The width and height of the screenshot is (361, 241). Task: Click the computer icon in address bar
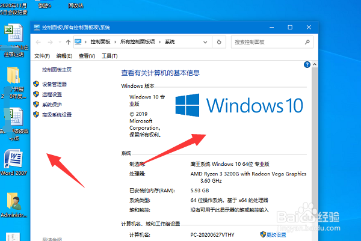(78, 42)
